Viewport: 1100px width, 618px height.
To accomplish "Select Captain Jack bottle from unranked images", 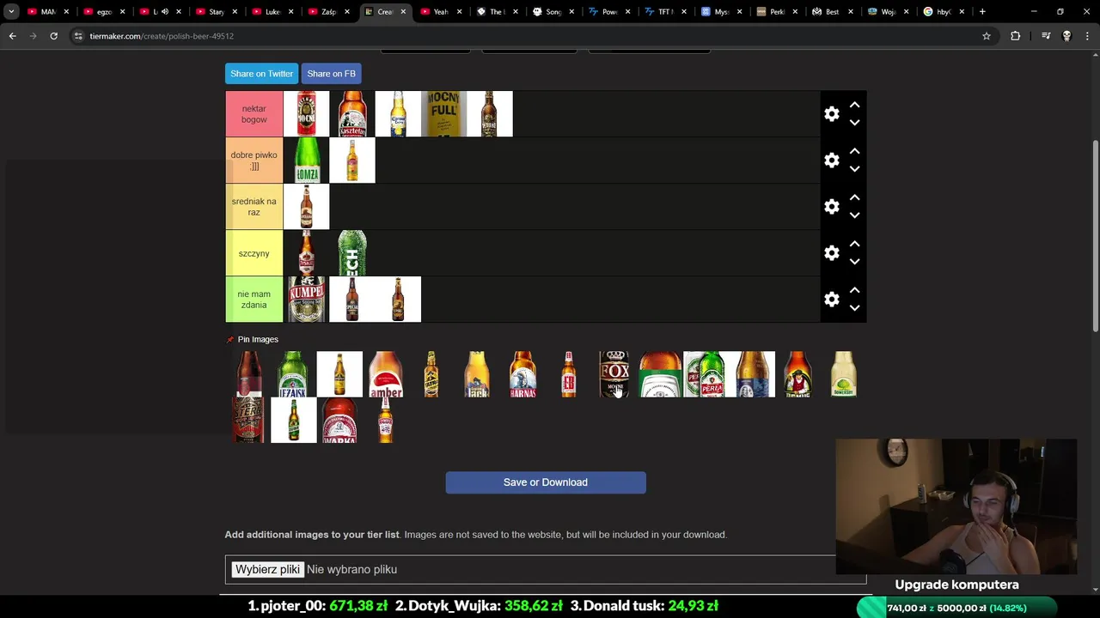I will coord(477,374).
